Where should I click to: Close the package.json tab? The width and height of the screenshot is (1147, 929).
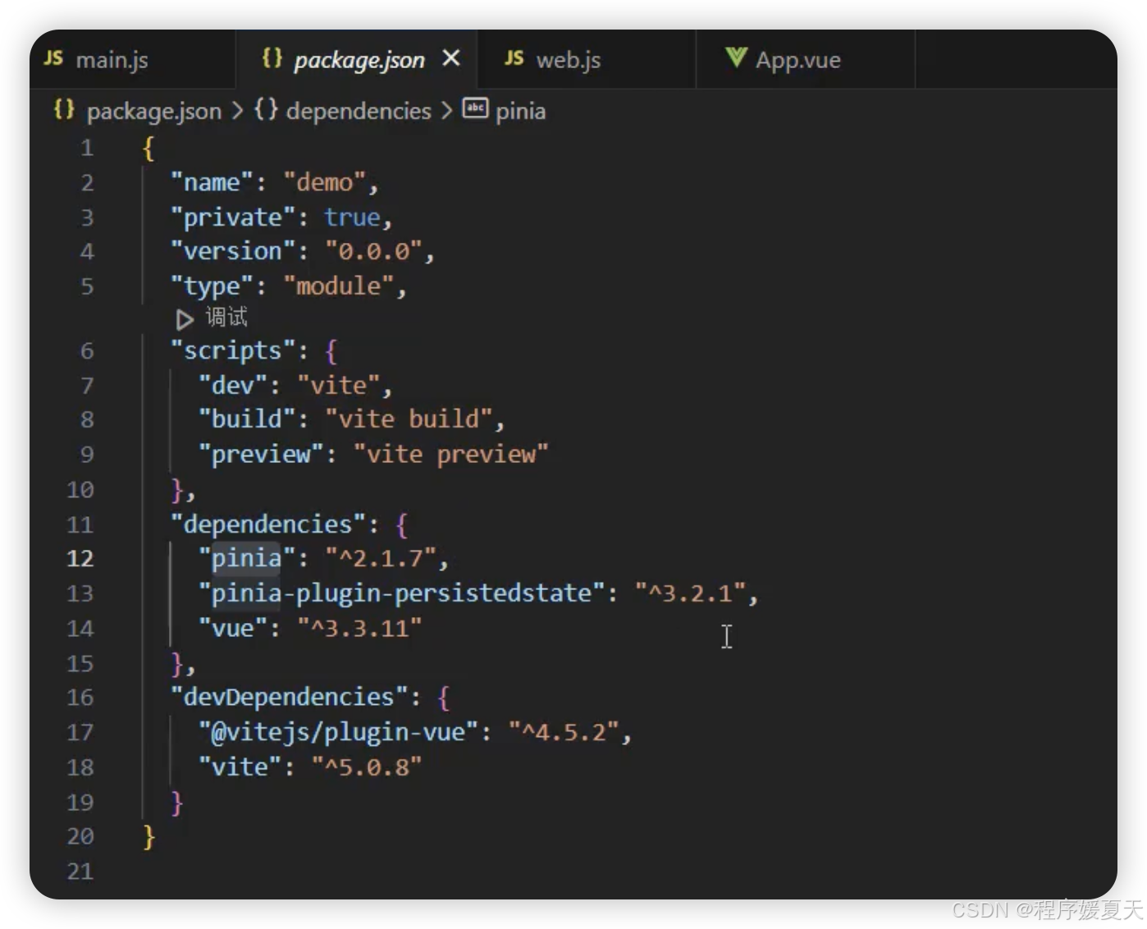(x=450, y=58)
